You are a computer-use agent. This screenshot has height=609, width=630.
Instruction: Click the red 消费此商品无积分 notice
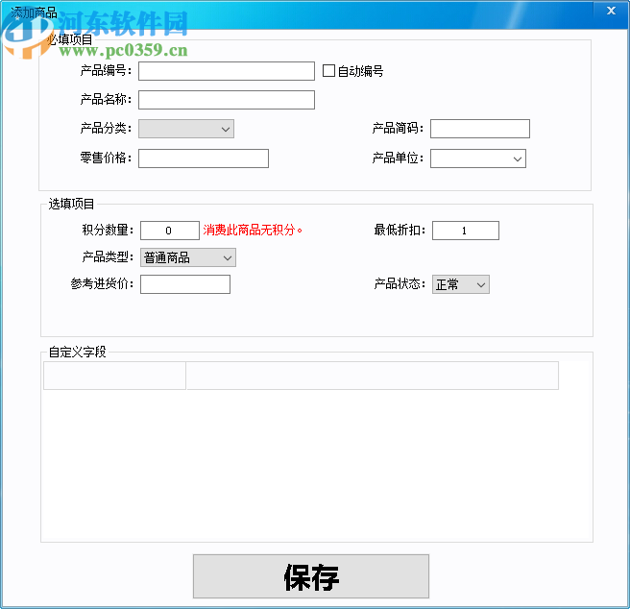(253, 230)
